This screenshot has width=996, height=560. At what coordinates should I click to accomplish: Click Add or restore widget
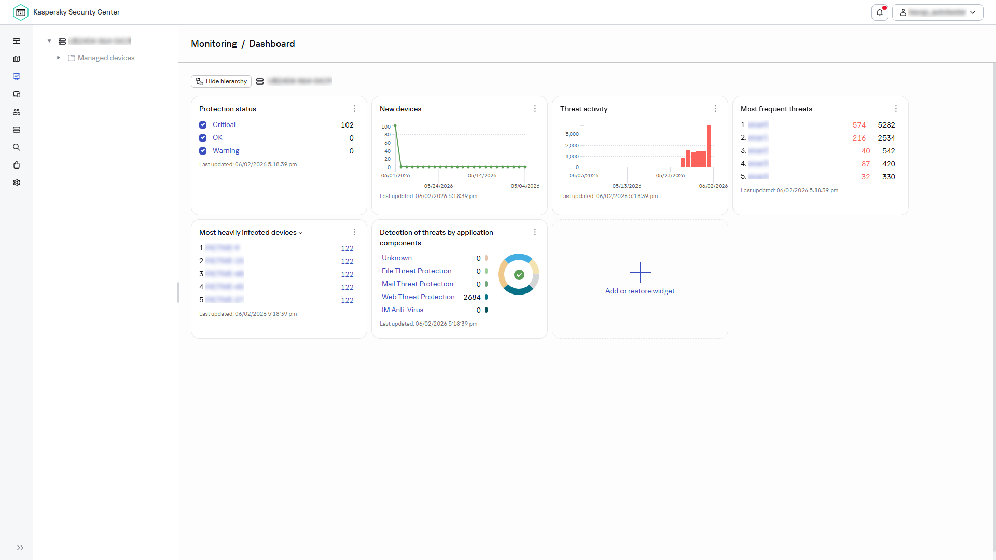(x=640, y=279)
